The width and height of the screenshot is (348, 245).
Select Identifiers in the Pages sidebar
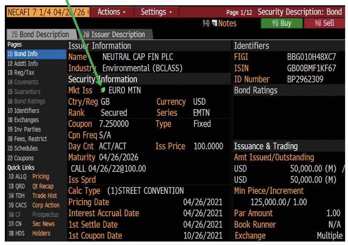pos(23,111)
